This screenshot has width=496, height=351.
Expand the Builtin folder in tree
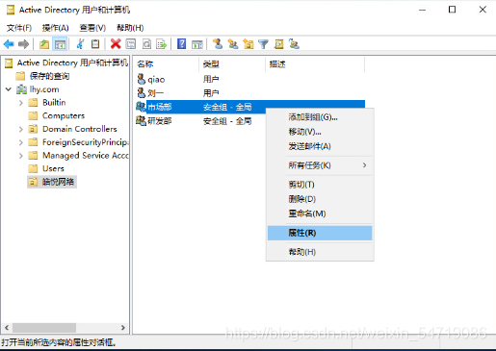click(x=21, y=103)
